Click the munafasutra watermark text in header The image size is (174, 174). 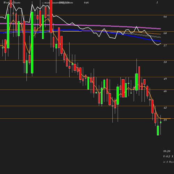[58, 2]
